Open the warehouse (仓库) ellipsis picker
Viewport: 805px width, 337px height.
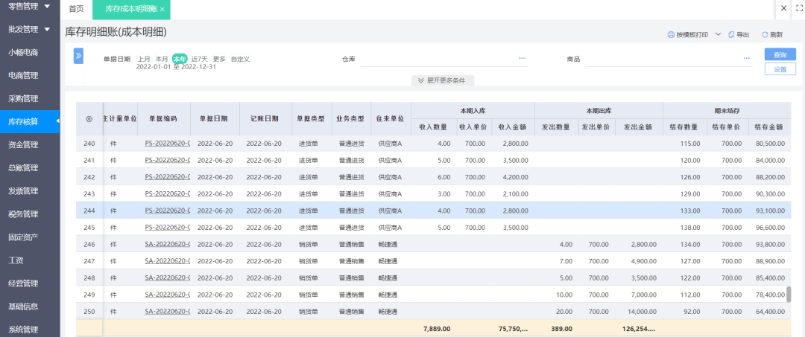[x=522, y=58]
